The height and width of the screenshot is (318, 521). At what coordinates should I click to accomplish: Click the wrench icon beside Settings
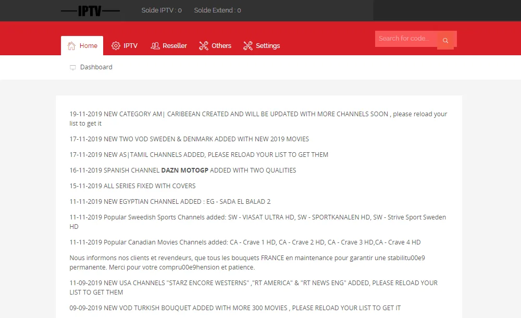coord(247,46)
